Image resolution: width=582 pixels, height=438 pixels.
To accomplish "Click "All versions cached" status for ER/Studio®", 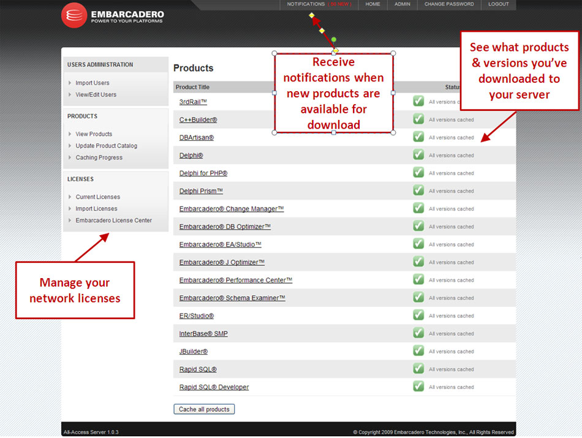I will coord(452,315).
